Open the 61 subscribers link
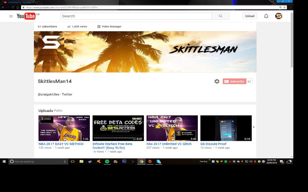Viewport: 308px width, 192px height. pyautogui.click(x=47, y=27)
